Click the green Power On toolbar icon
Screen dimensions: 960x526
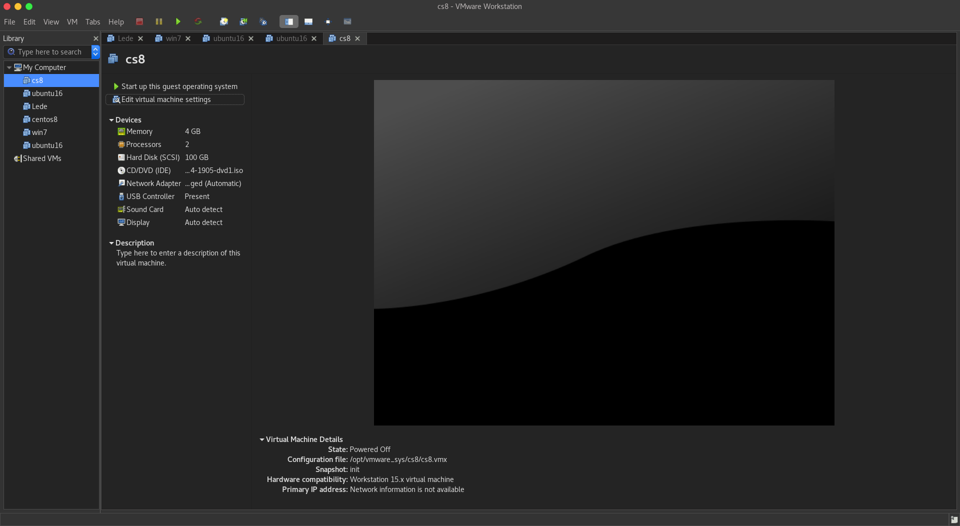point(178,21)
